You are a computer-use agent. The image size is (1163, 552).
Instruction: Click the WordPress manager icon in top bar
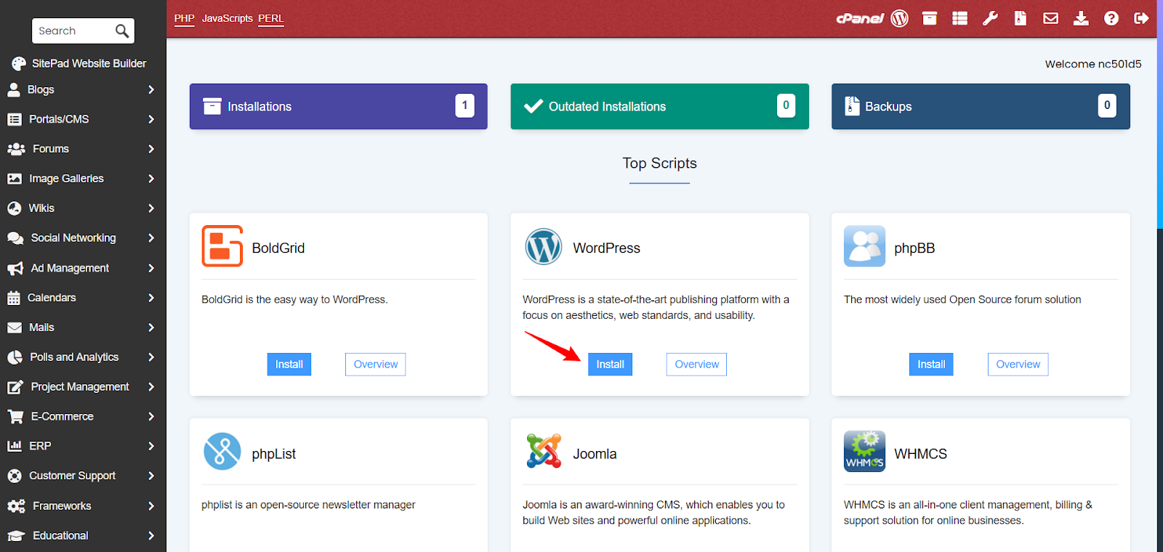899,18
